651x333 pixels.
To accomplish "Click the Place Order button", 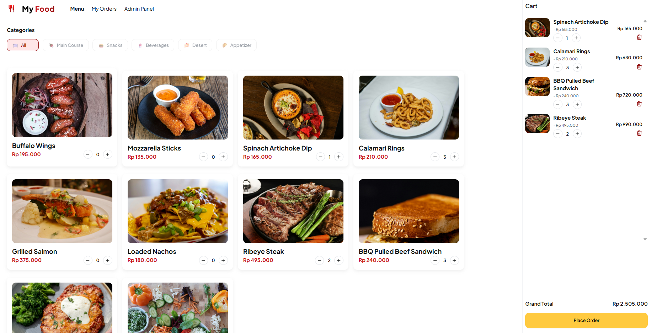I will 586,320.
